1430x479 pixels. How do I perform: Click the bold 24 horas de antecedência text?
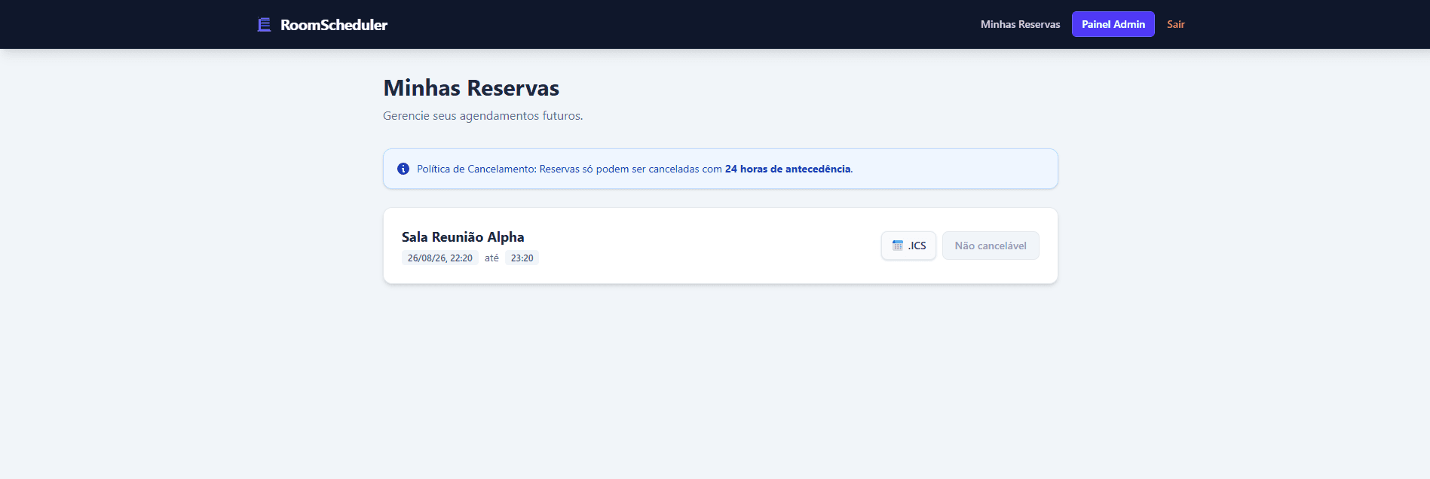point(788,169)
